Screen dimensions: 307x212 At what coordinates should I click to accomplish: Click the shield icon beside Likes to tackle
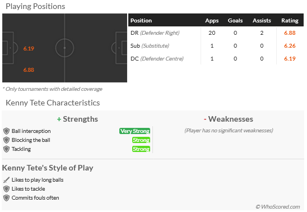click(7, 189)
